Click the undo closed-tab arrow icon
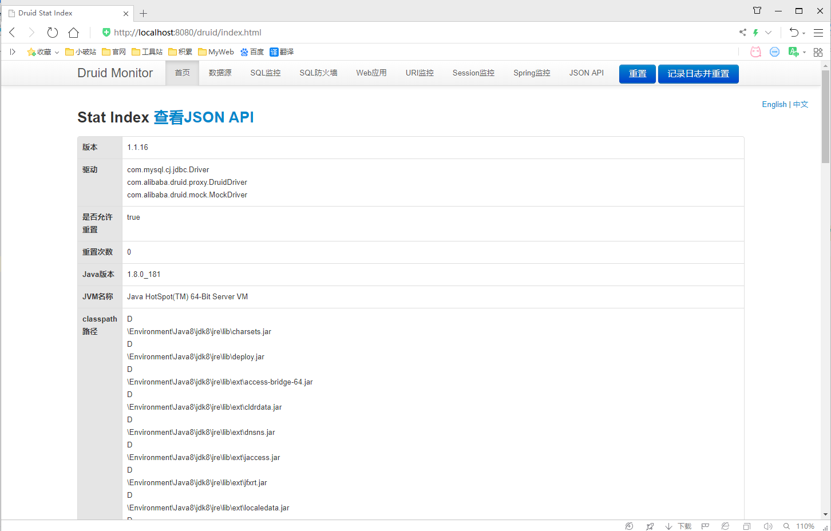 794,33
